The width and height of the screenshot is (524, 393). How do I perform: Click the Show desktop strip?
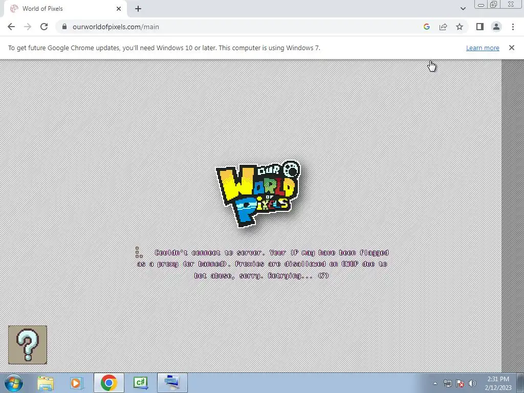point(520,383)
